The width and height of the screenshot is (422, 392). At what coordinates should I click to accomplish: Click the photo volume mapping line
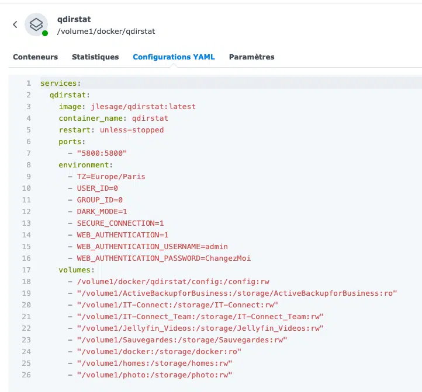[x=154, y=375]
